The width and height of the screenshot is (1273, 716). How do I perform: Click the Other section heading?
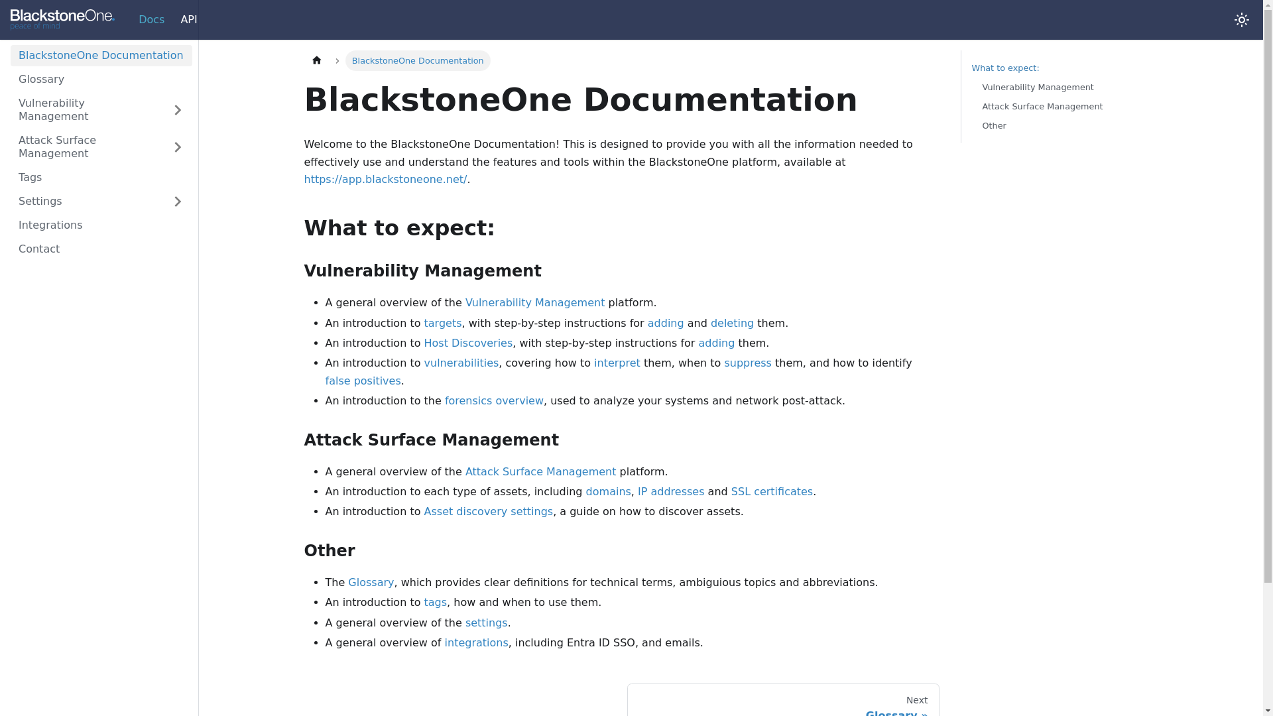tap(330, 551)
